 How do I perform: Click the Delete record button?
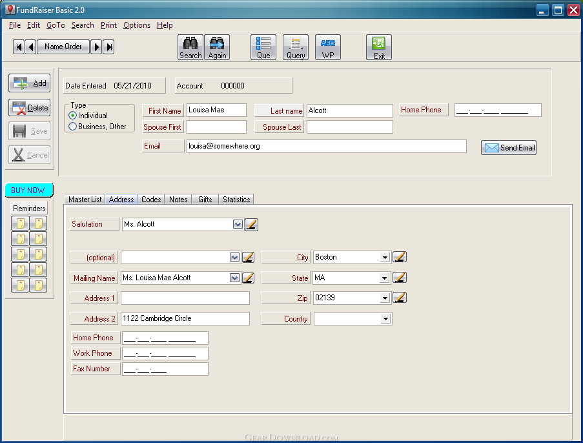pos(29,108)
